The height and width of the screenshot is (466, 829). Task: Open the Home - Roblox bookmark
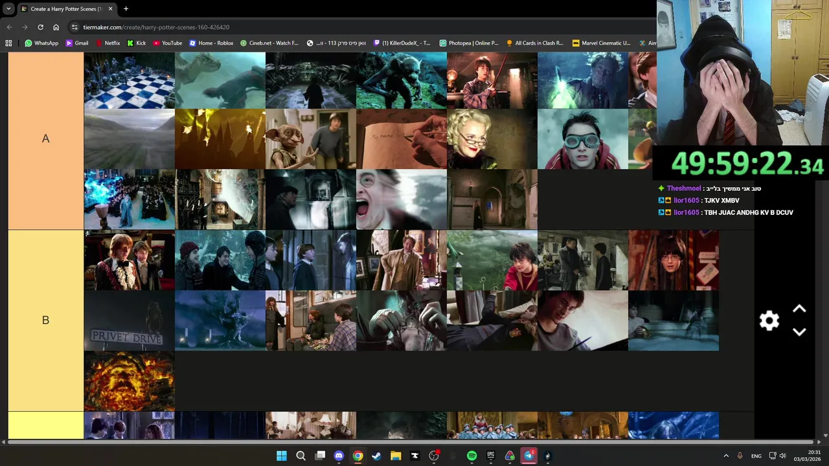(211, 43)
